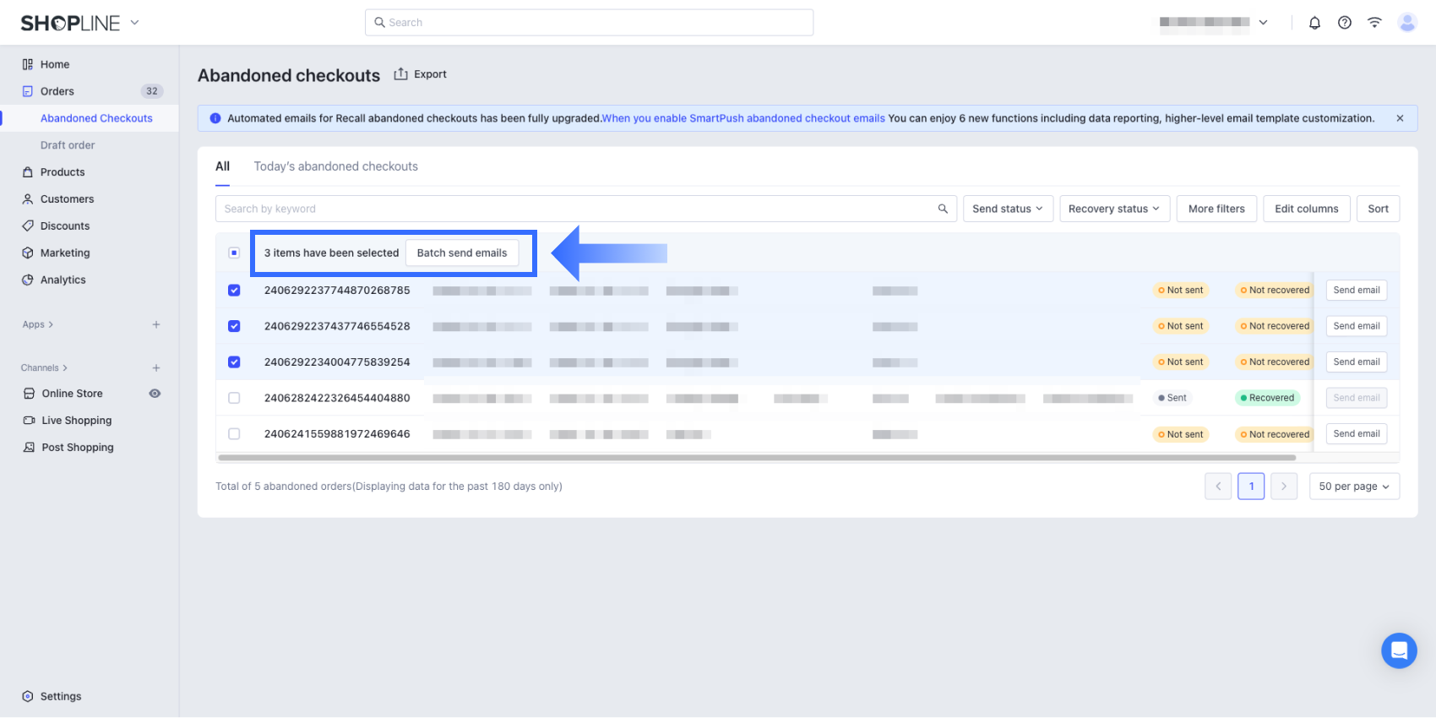Open Draft order in sidebar
Viewport: 1436px width, 718px height.
coord(68,145)
